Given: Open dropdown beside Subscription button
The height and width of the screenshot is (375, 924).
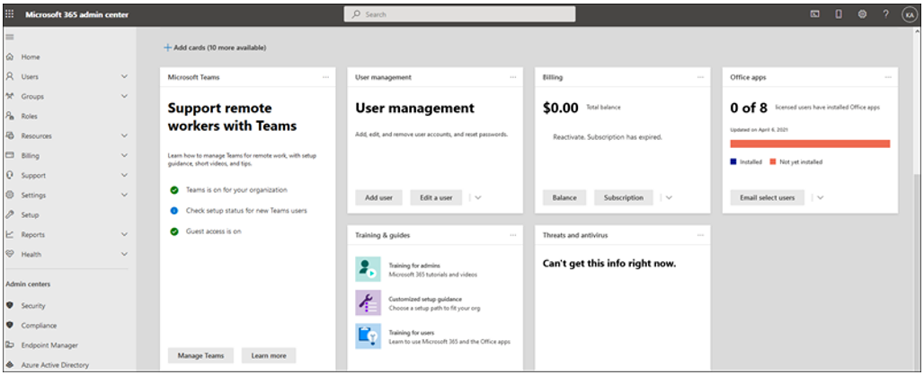Looking at the screenshot, I should (x=669, y=197).
